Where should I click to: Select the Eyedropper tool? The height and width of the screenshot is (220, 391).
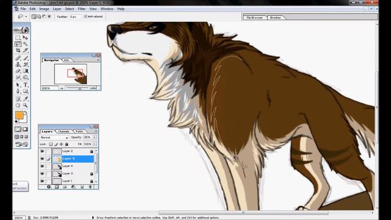click(26, 99)
